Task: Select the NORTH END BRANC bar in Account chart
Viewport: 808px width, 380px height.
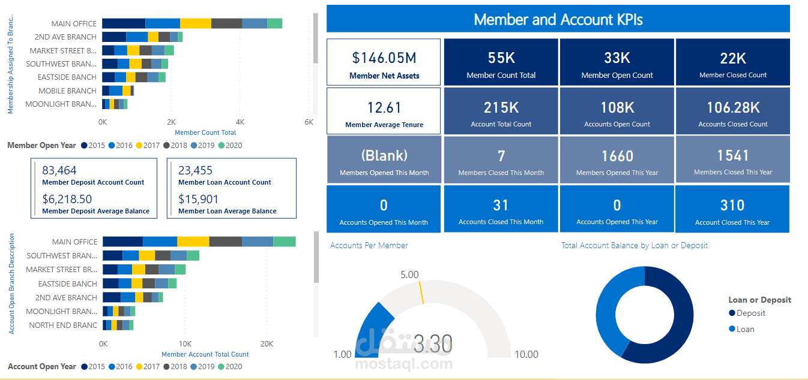Action: tap(117, 325)
